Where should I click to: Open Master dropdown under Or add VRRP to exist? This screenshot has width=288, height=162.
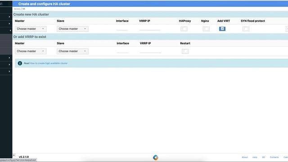31,51
